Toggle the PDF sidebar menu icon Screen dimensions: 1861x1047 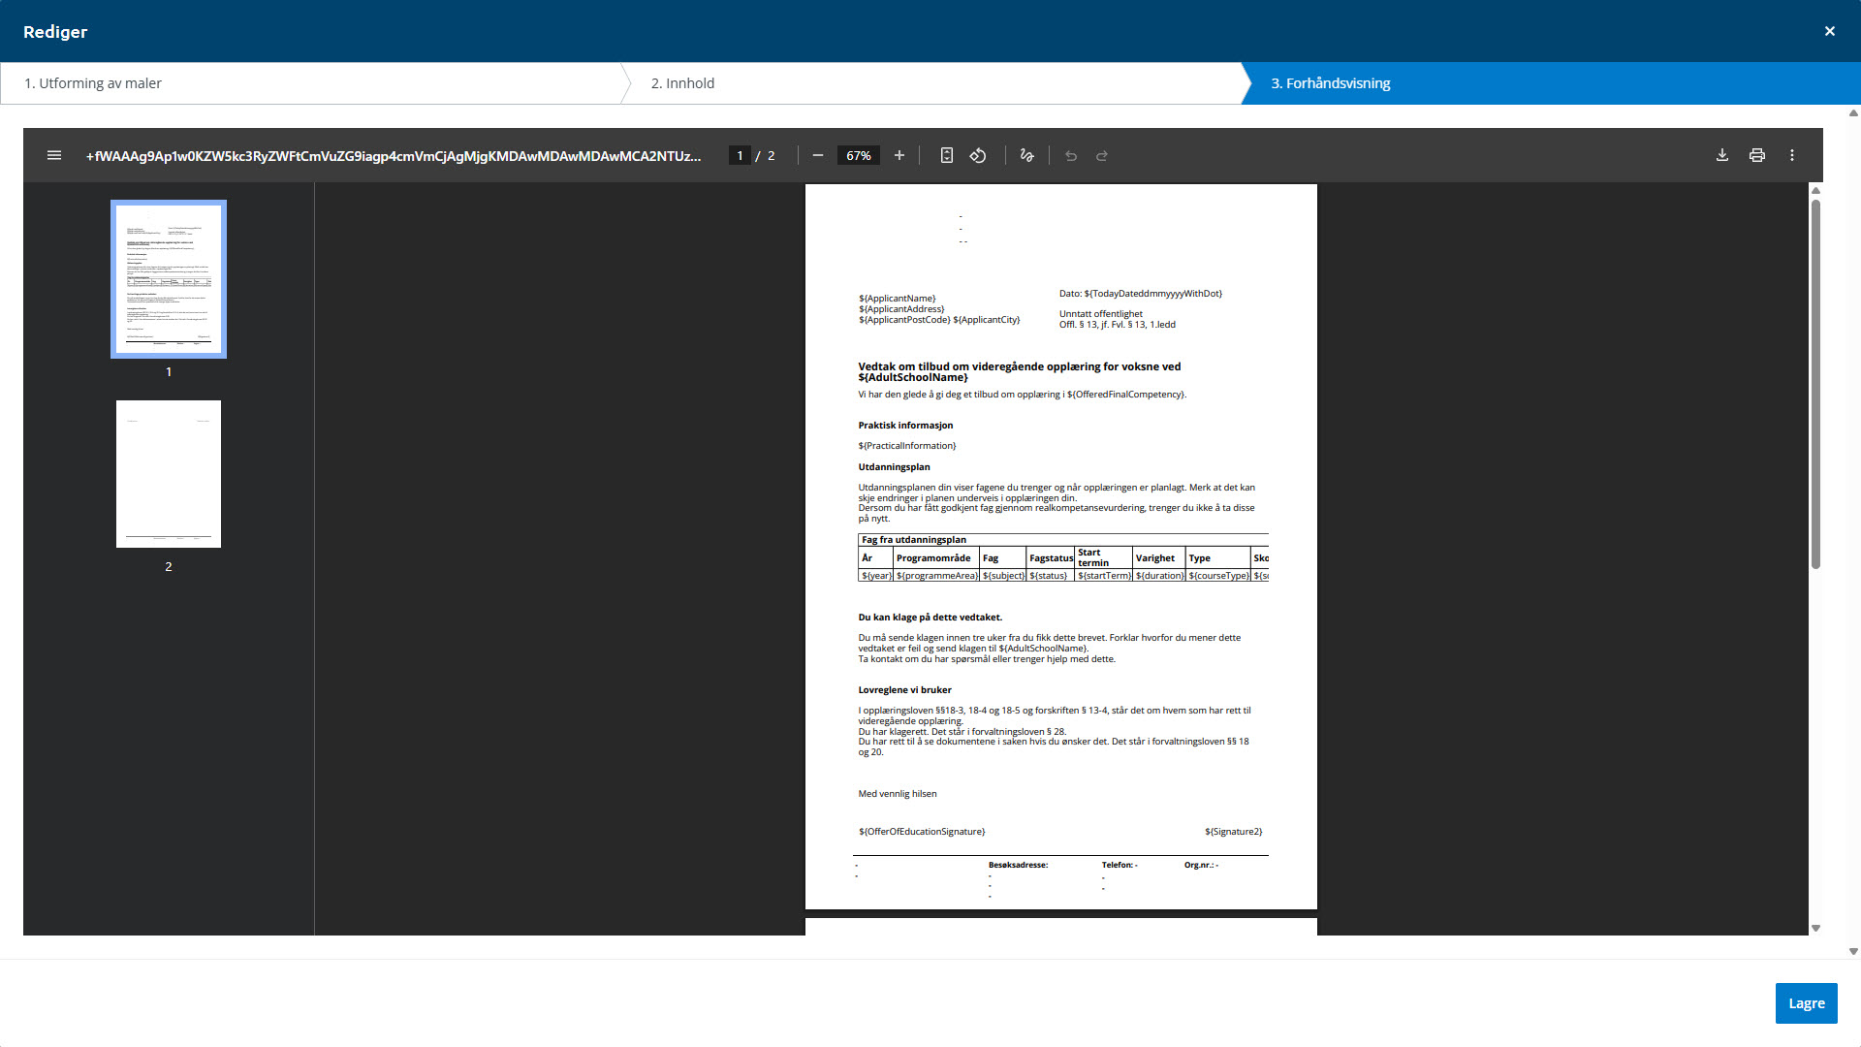54,155
